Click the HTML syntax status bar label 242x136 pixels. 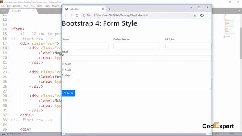pos(232,134)
